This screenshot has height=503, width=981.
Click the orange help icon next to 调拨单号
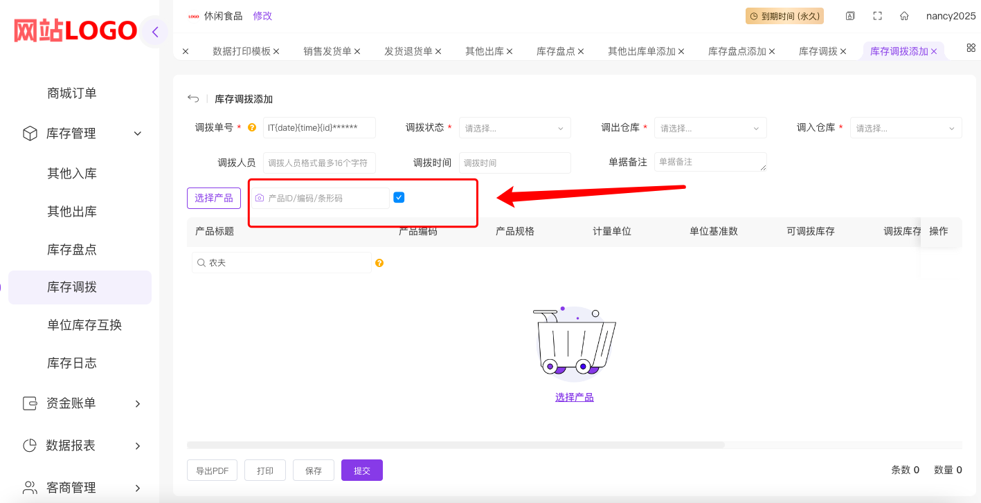tap(252, 128)
